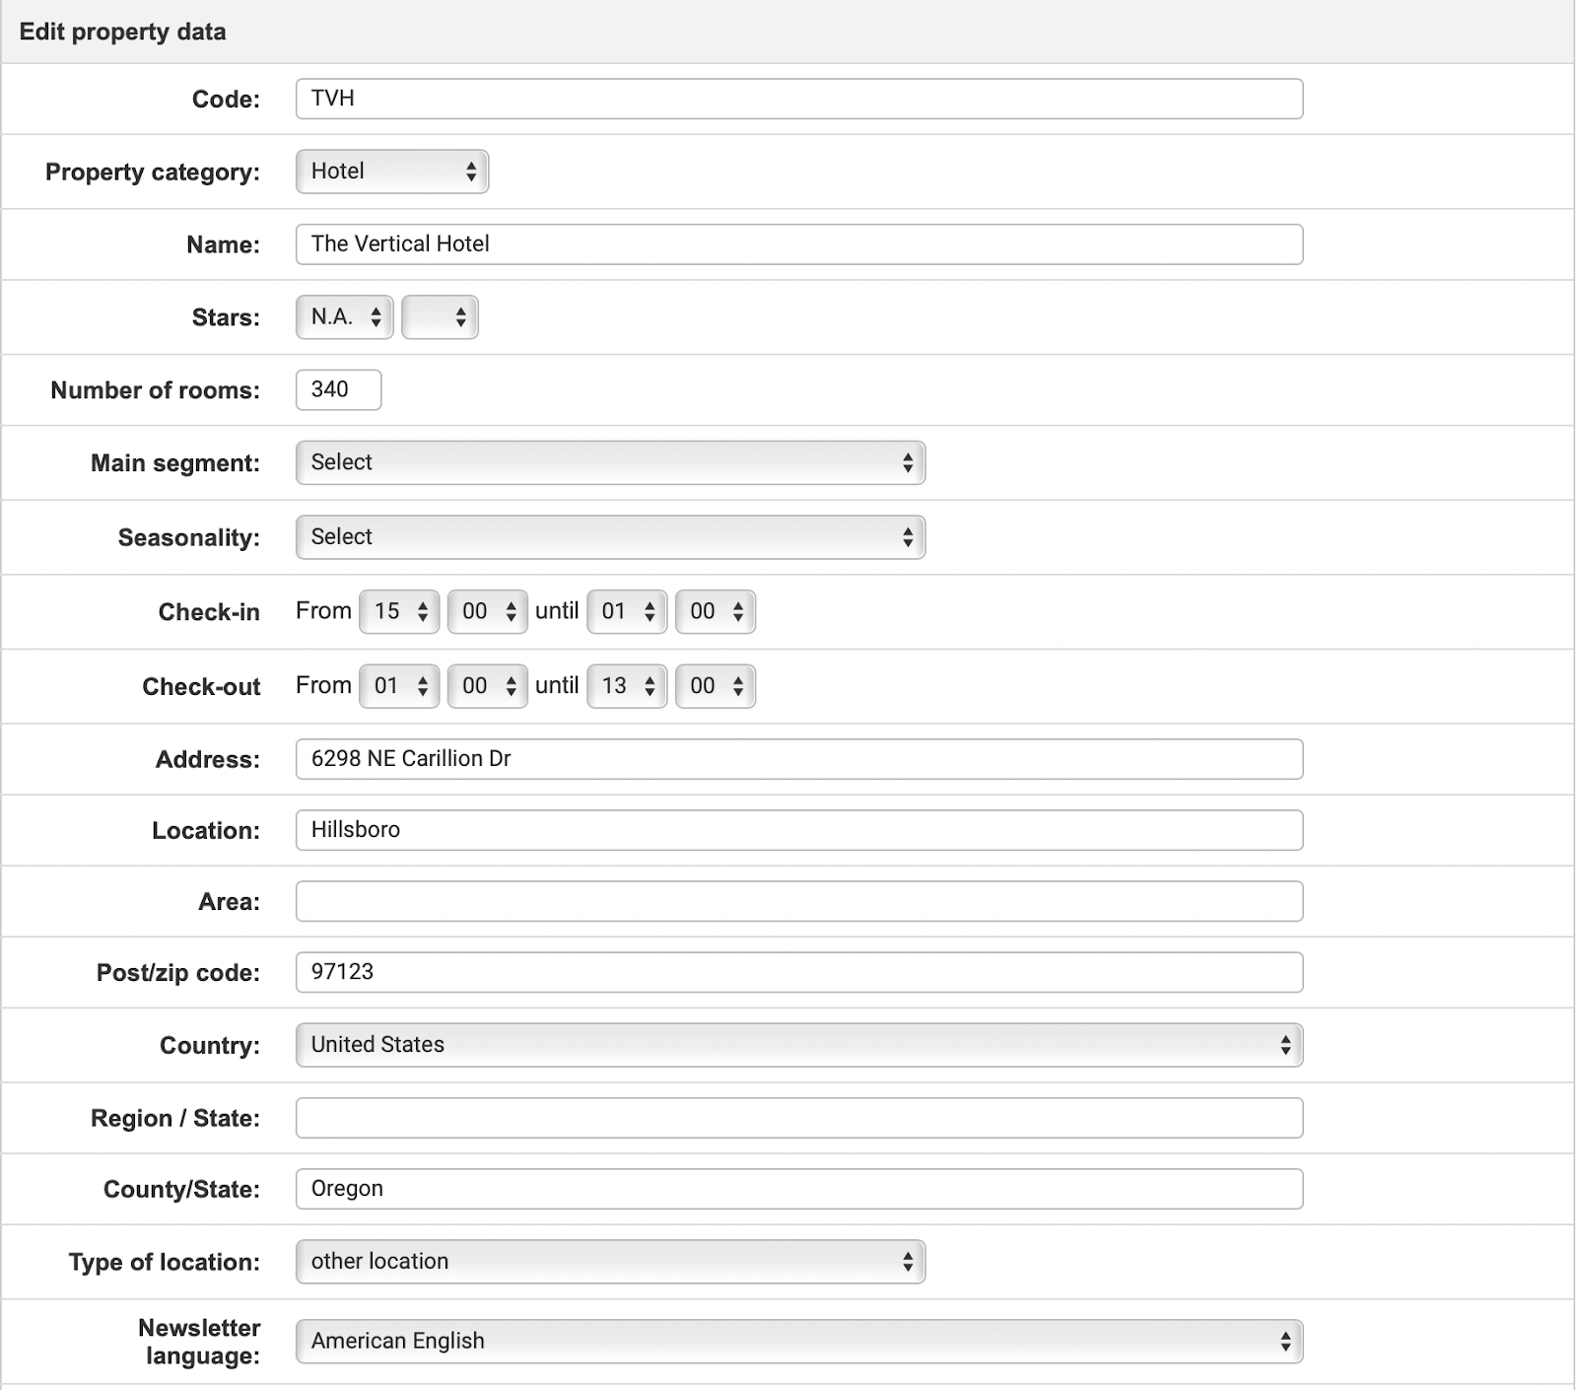
Task: Open Check-out until minutes dropdown
Action: pos(716,686)
